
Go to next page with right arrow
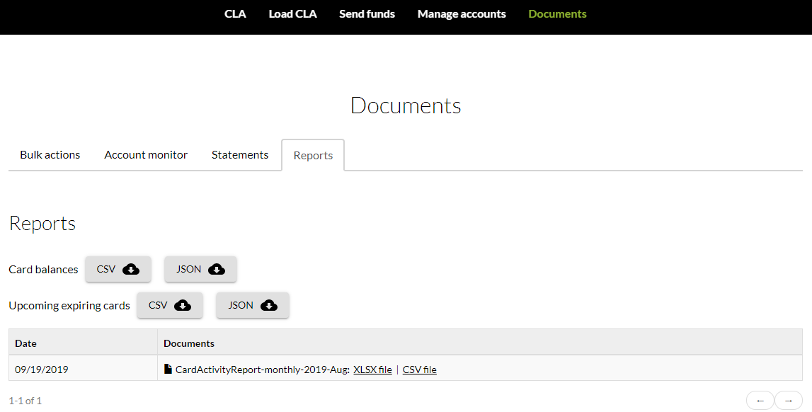click(789, 401)
